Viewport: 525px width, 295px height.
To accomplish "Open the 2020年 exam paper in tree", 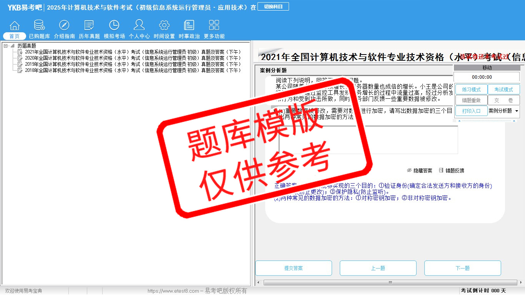I will (133, 58).
